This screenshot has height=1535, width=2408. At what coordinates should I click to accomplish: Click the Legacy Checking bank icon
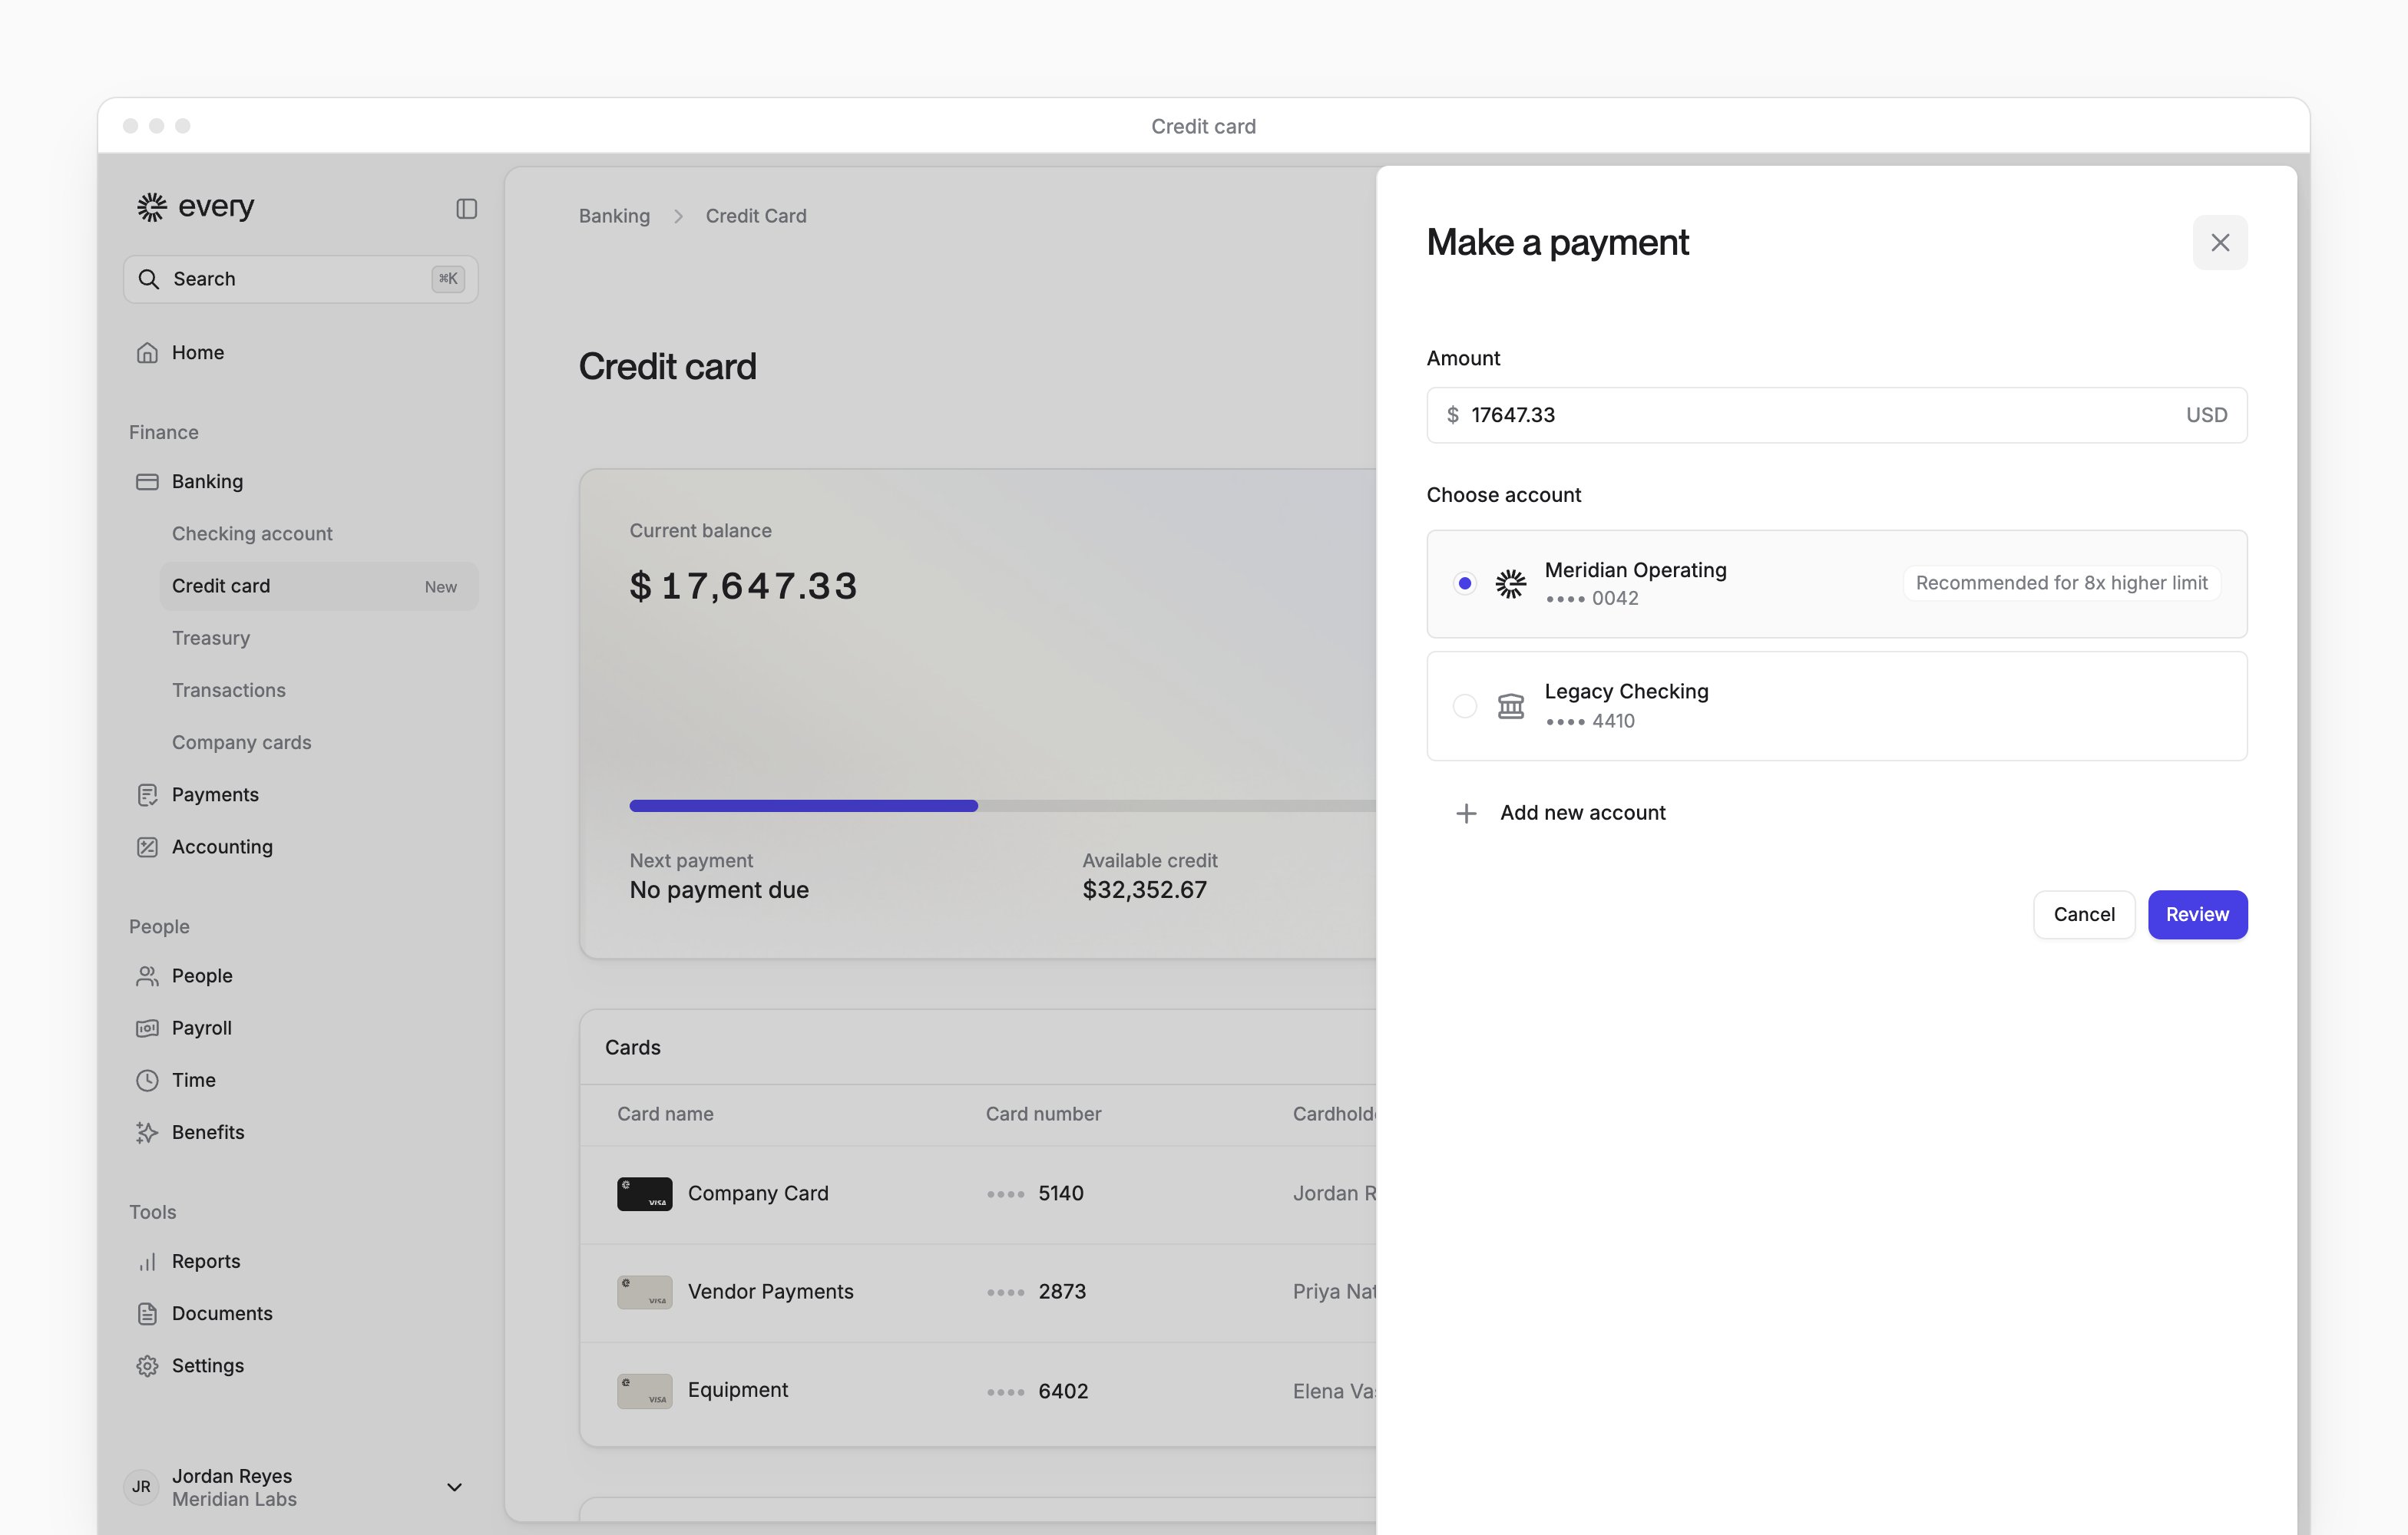[1510, 707]
